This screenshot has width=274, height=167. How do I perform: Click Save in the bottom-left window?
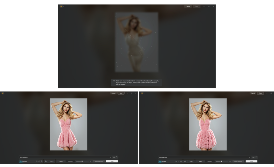[x=121, y=93]
